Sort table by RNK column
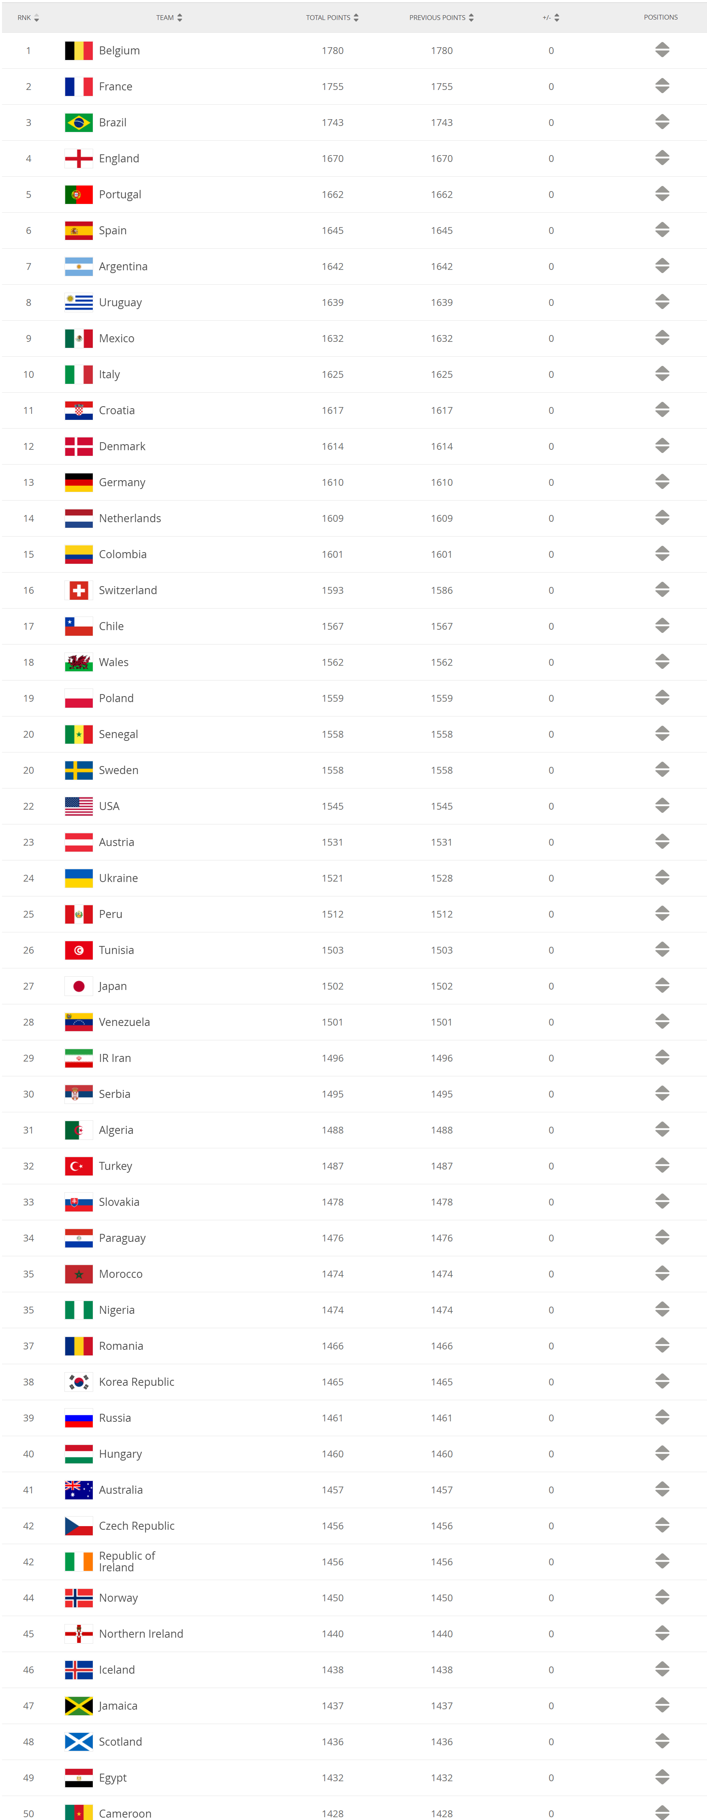707x1820 pixels. click(x=28, y=18)
